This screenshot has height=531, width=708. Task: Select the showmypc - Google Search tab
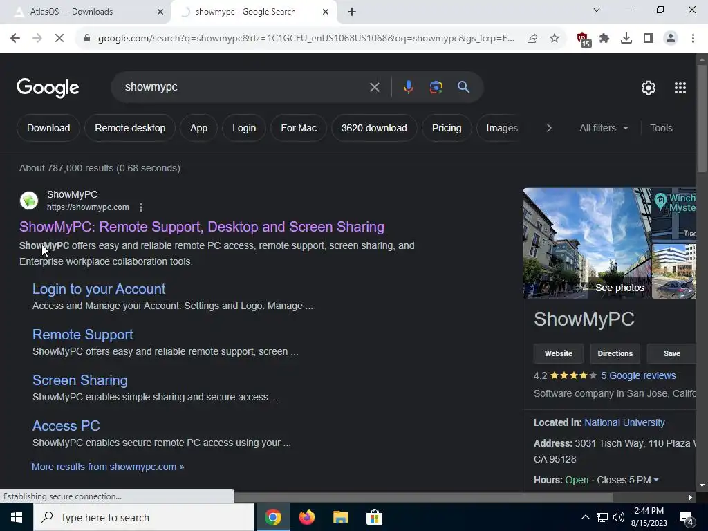(253, 12)
